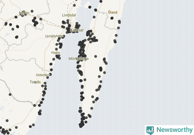
Task: Click the Mörbylånga label
Action: point(78,59)
